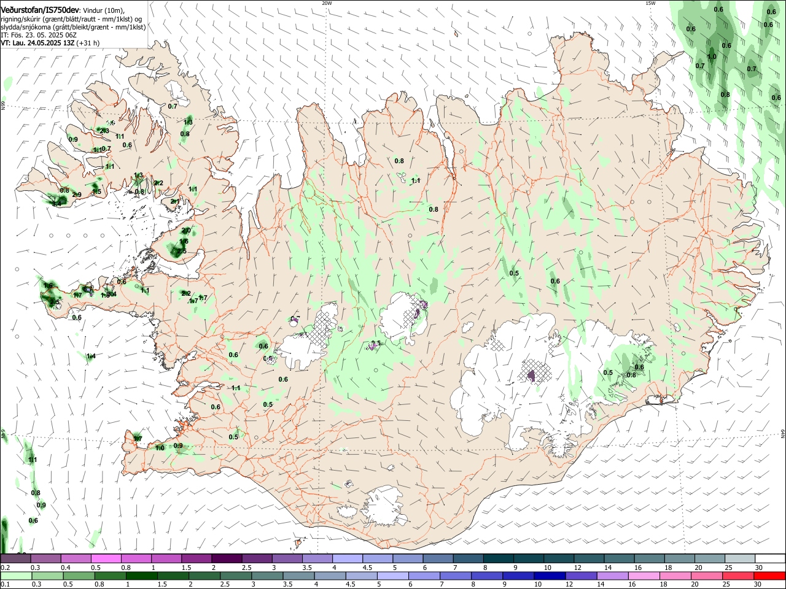This screenshot has width=786, height=589.
Task: Click the 'slydda/snjókoma' legend description line
Action: point(73,27)
